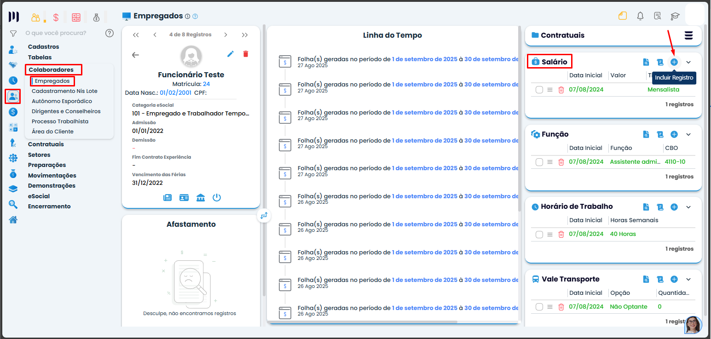Click the question mark help icon beside search

coord(110,33)
